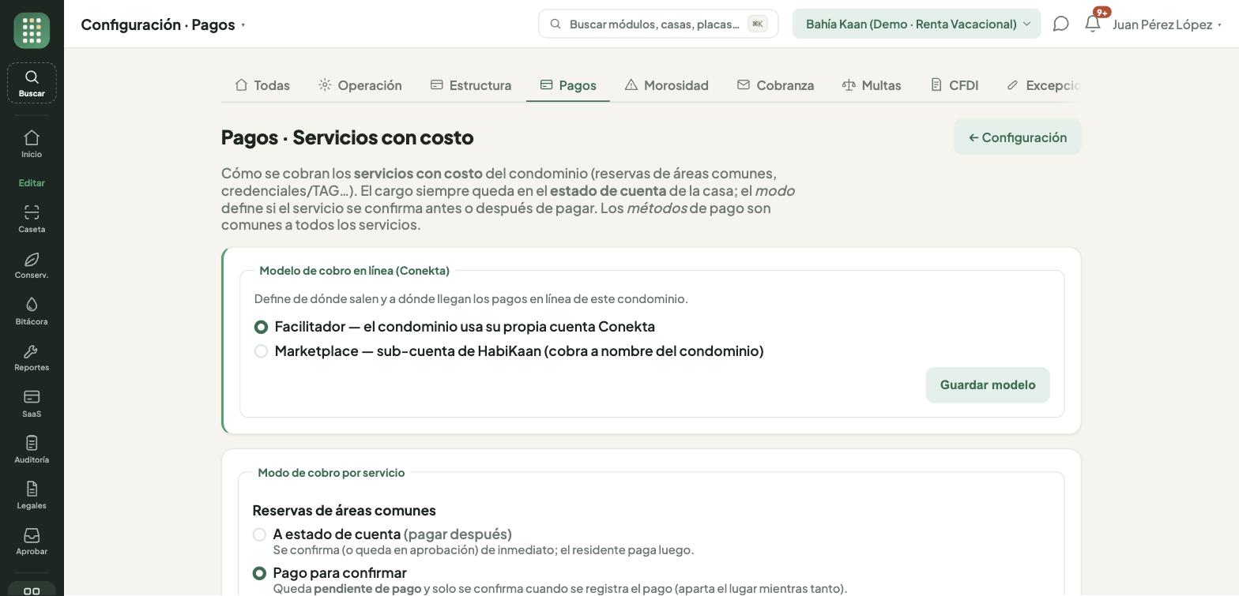
Task: Switch to the Morosidad tab
Action: (x=666, y=85)
